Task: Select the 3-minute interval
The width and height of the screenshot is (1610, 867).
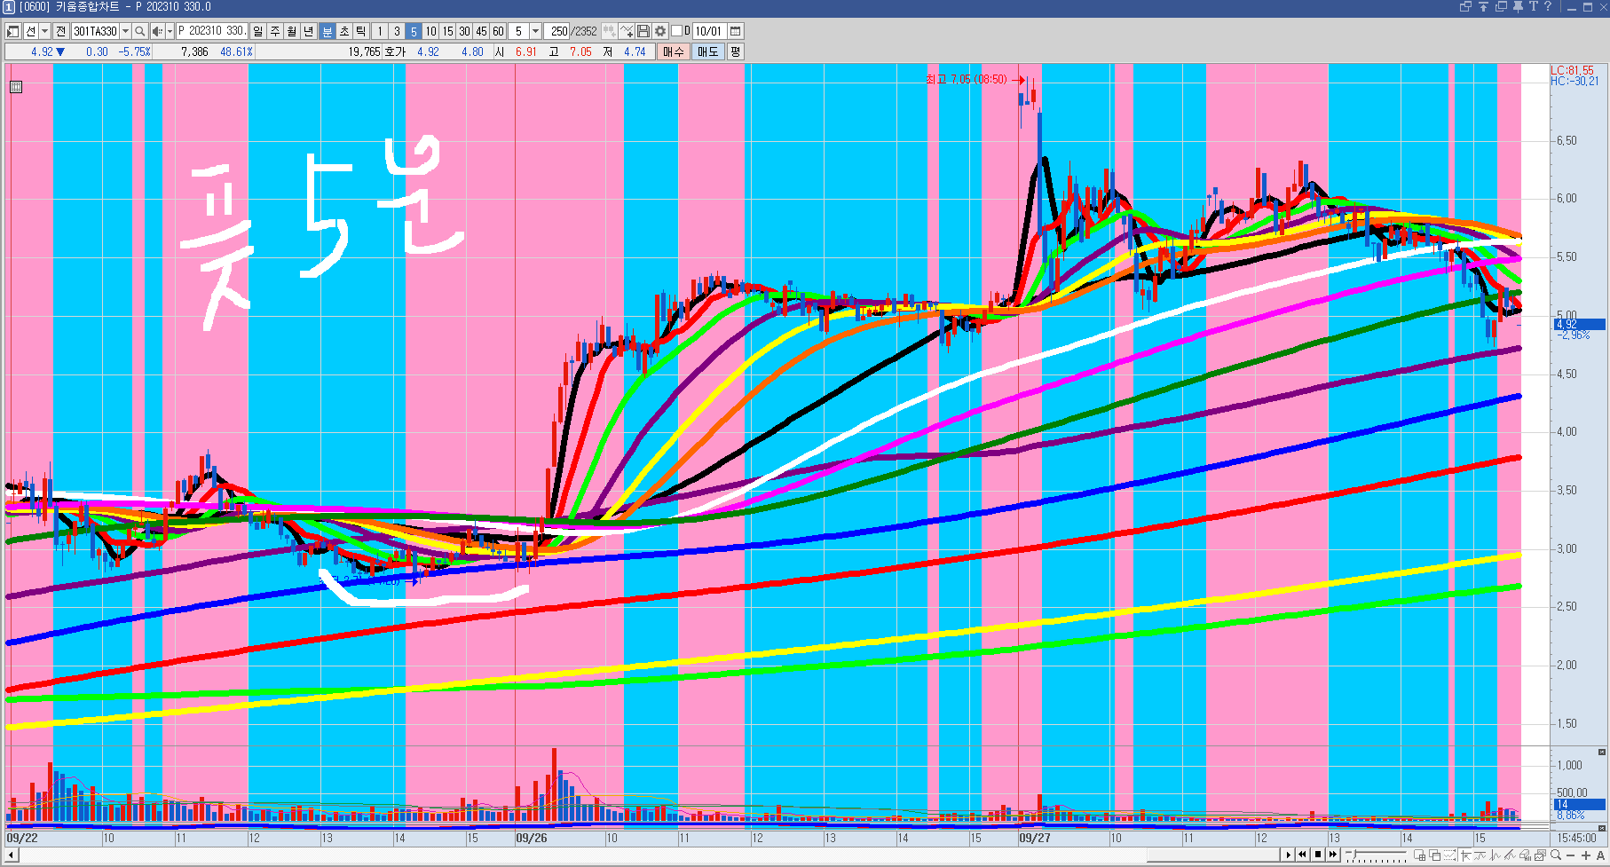Action: [x=397, y=31]
